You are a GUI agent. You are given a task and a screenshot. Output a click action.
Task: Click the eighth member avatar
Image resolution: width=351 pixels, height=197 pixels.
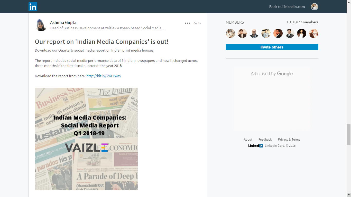pos(313,33)
